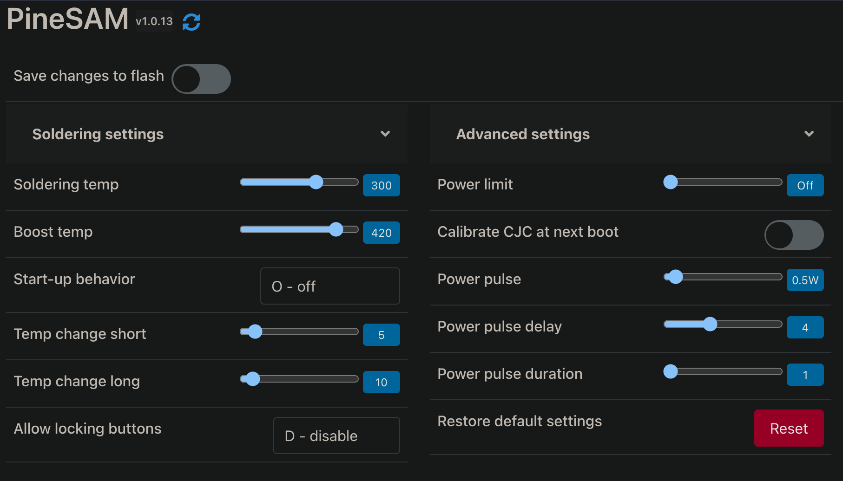Collapse the Soldering settings section
This screenshot has width=843, height=481.
pyautogui.click(x=385, y=134)
